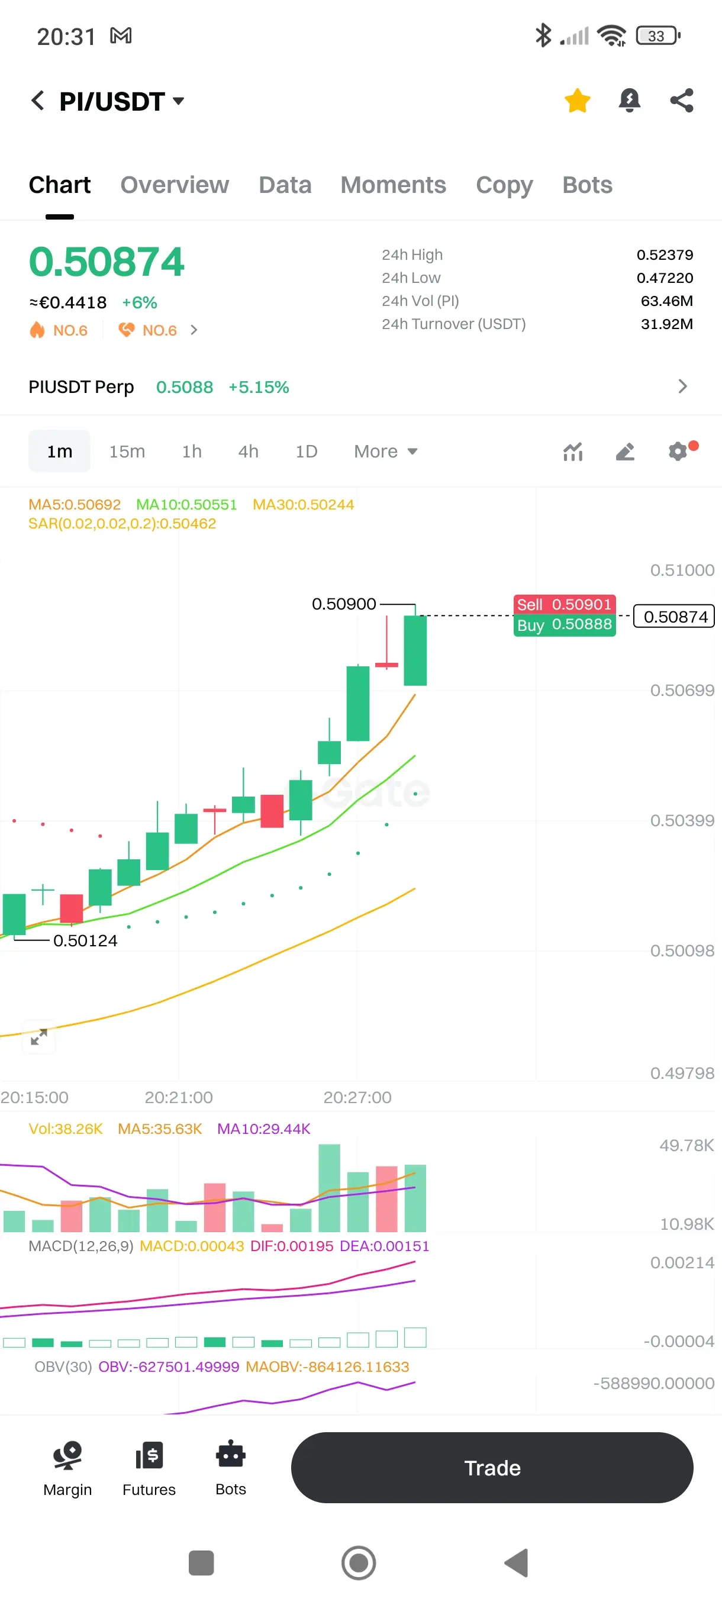Tap Android home circle button
This screenshot has height=1605, width=722.
click(x=359, y=1562)
